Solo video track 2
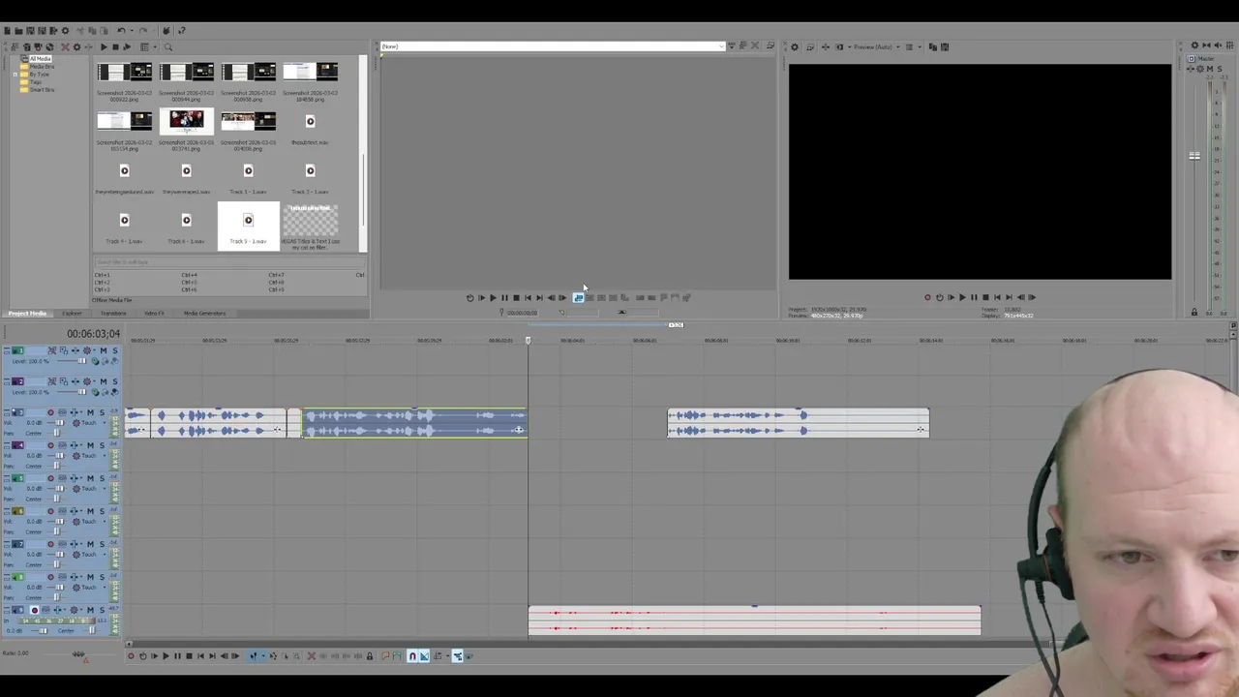This screenshot has height=697, width=1239. point(115,381)
